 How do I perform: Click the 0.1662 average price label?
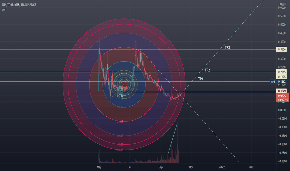coord(282,81)
